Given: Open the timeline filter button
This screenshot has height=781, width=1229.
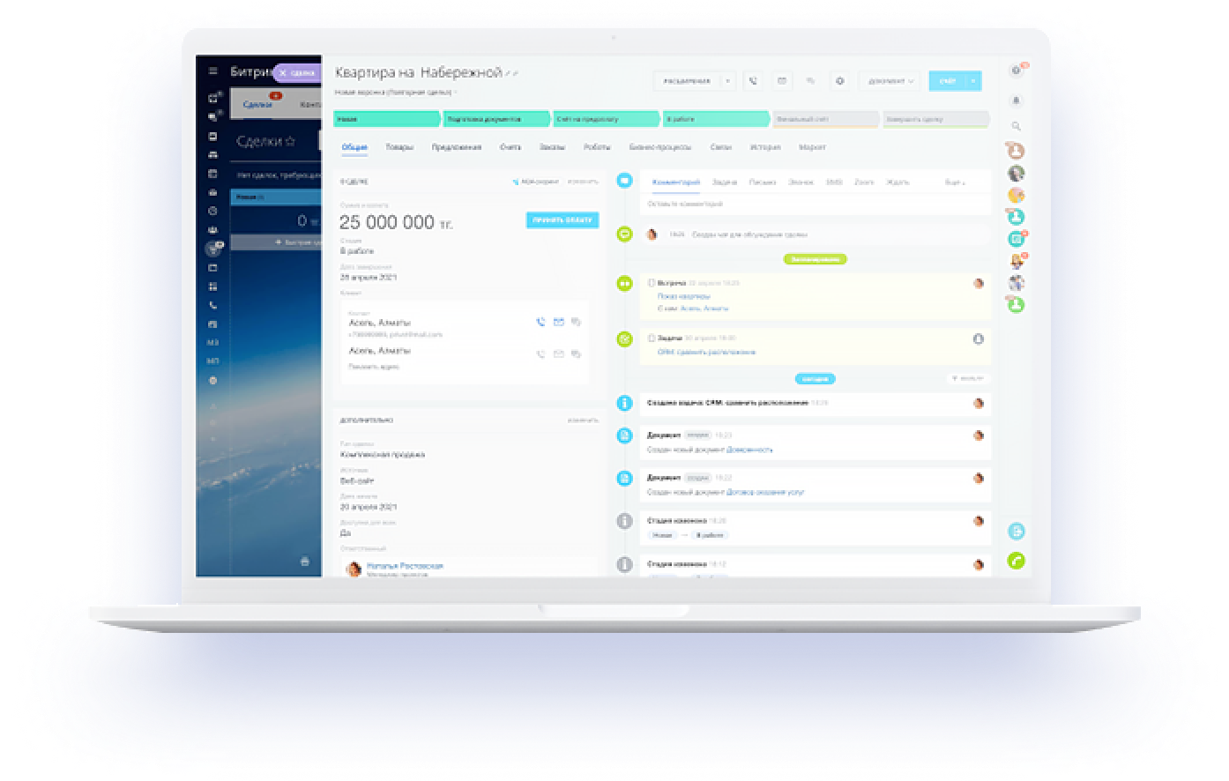Looking at the screenshot, I should click(967, 378).
